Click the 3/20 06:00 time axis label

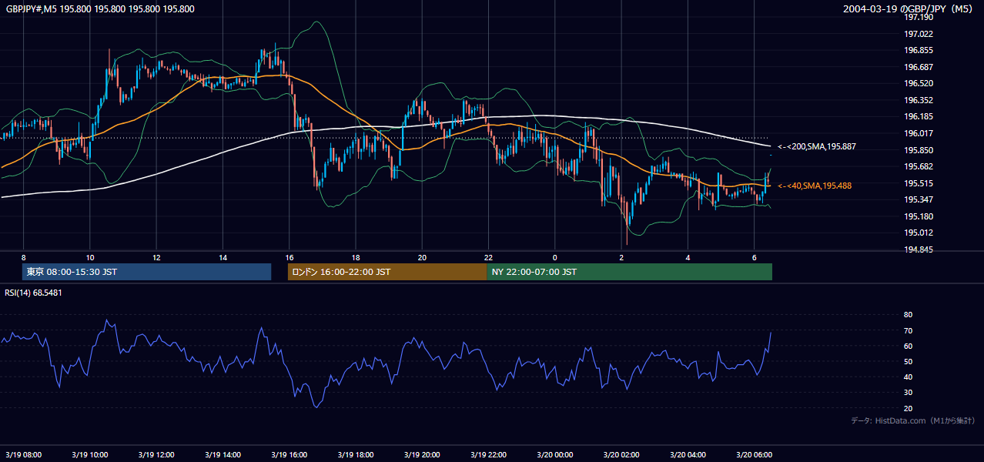pos(755,454)
